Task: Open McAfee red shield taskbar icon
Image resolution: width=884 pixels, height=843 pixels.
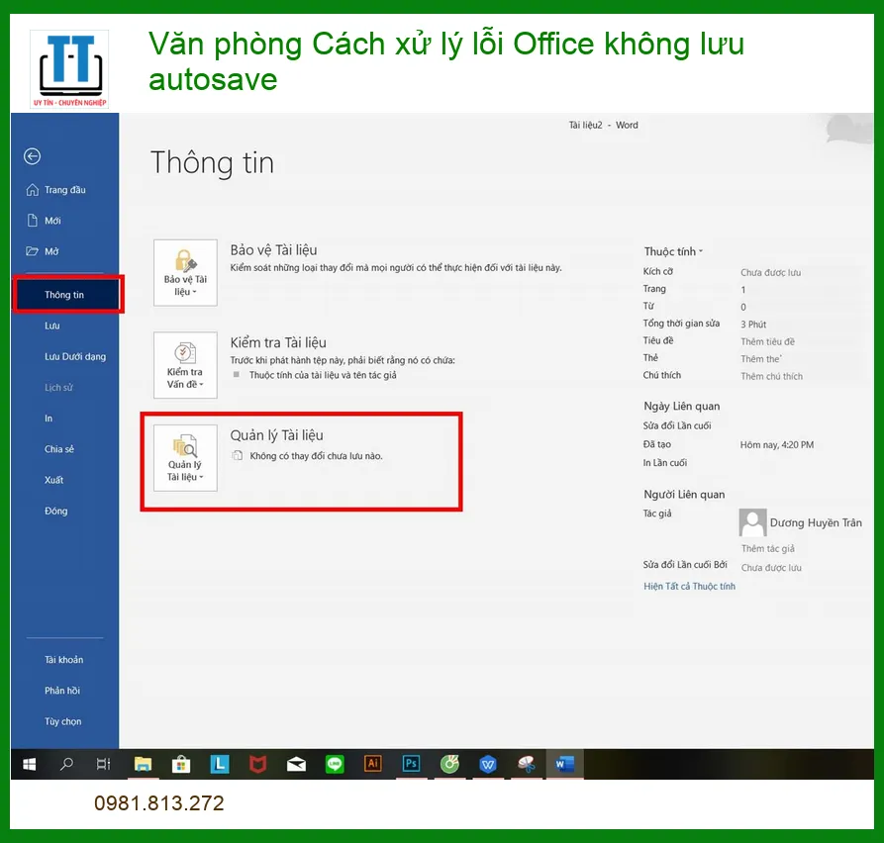Action: (257, 764)
